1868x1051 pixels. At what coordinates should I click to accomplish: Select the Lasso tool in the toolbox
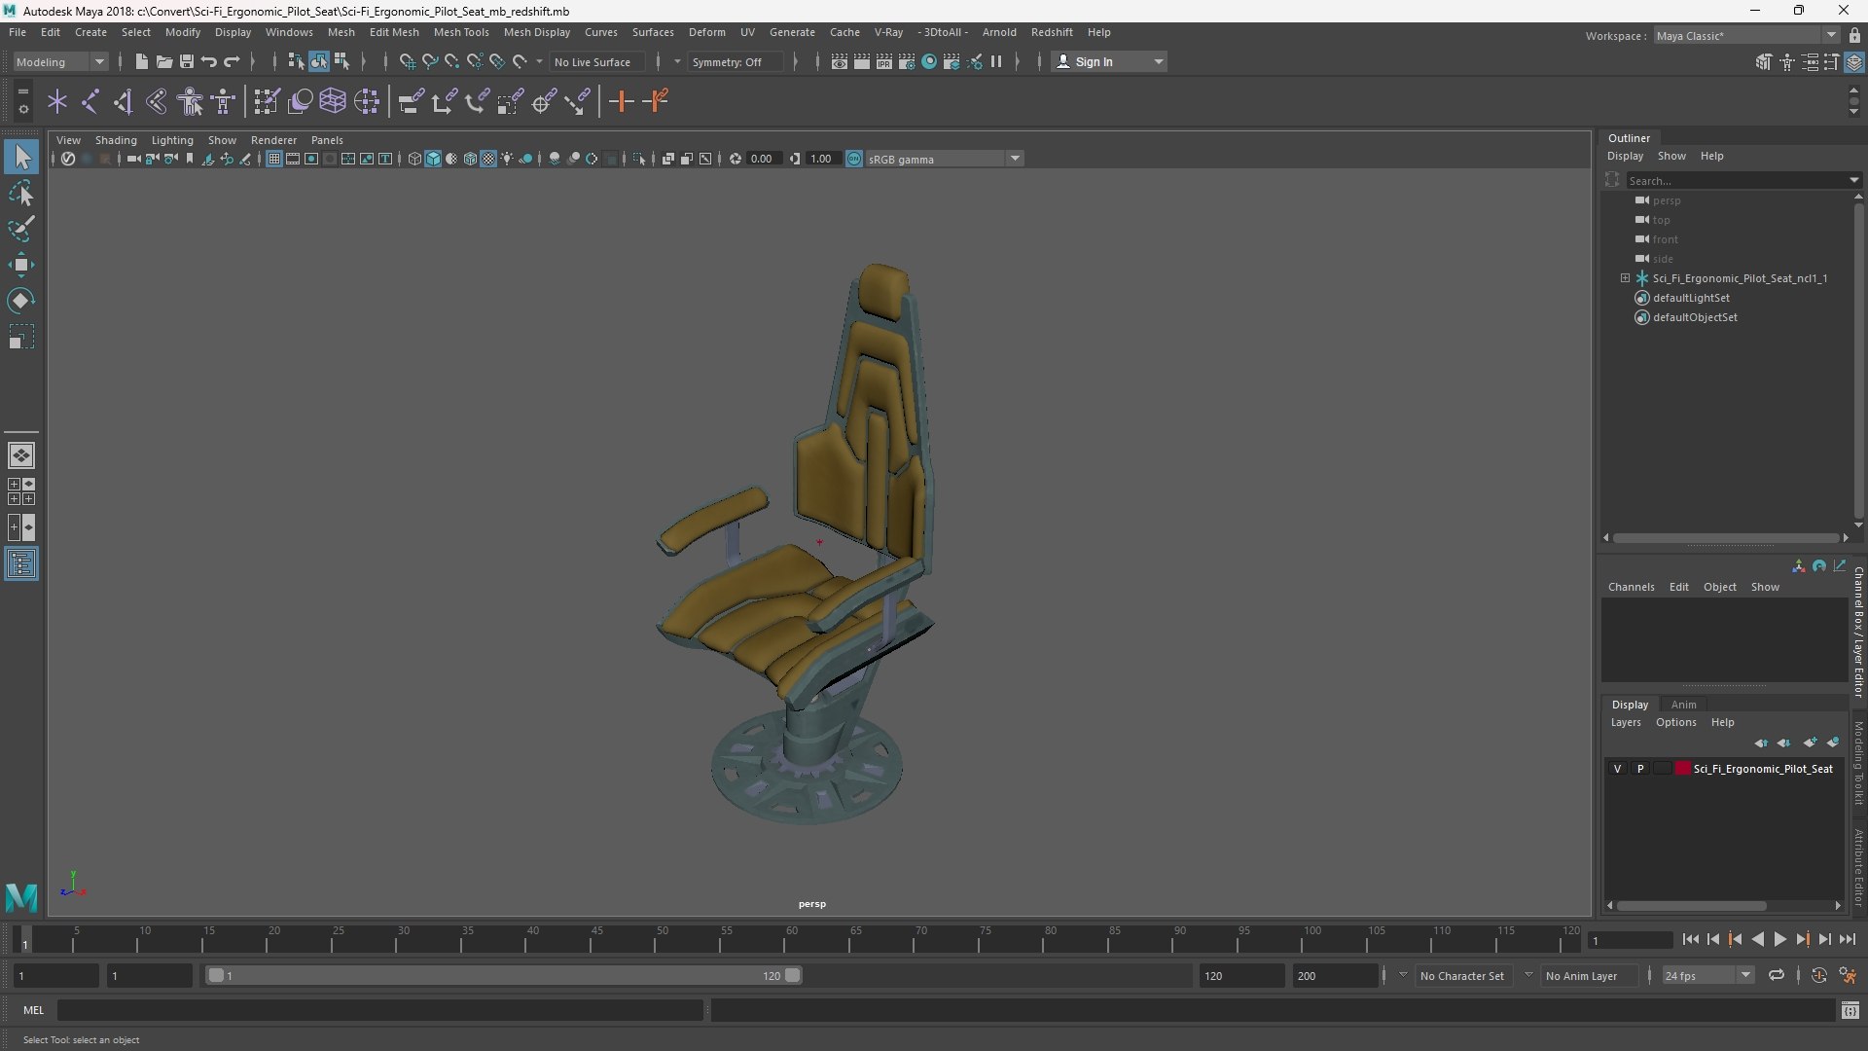[21, 194]
